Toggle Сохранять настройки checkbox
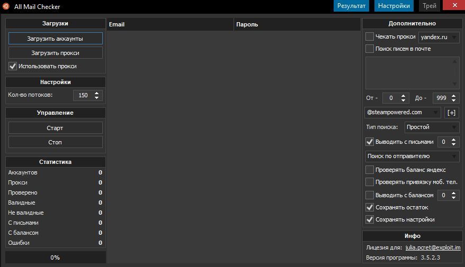 click(370, 219)
